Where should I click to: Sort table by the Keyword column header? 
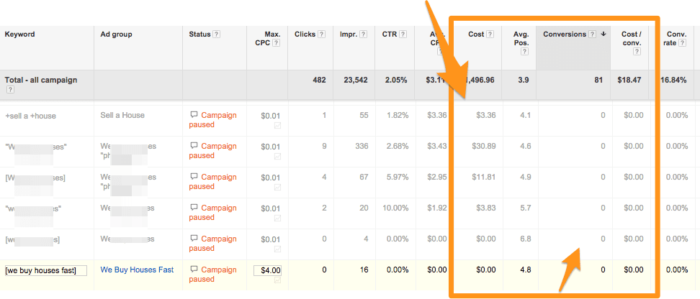[19, 34]
